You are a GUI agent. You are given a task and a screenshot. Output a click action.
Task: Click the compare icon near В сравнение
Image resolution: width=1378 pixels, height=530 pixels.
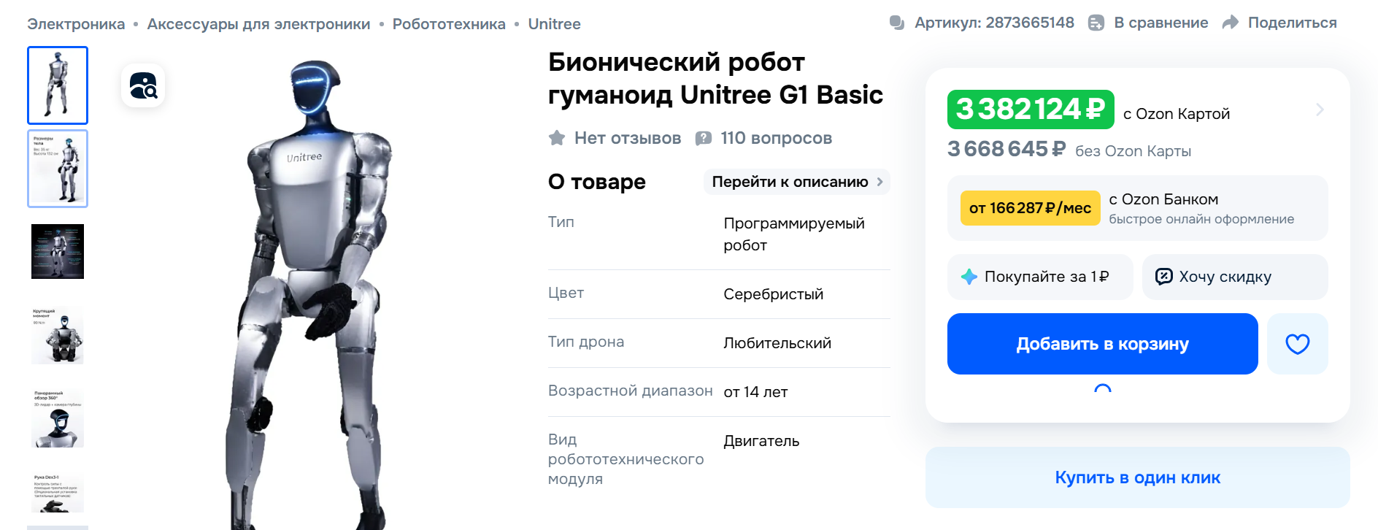tap(1096, 23)
